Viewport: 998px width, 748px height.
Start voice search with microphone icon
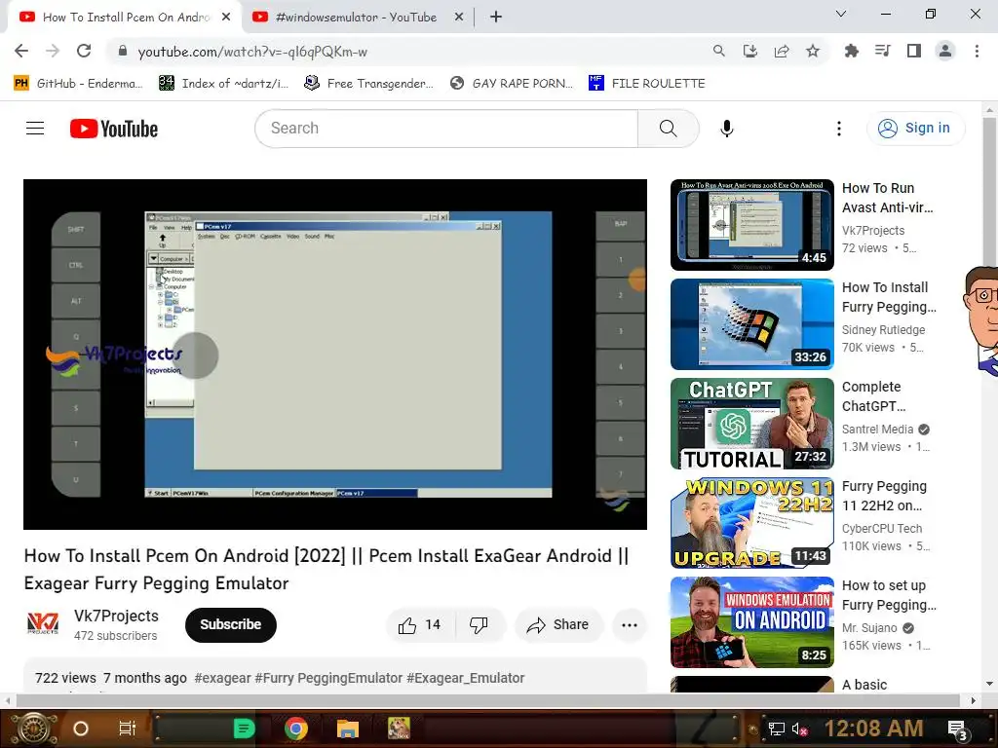726,129
